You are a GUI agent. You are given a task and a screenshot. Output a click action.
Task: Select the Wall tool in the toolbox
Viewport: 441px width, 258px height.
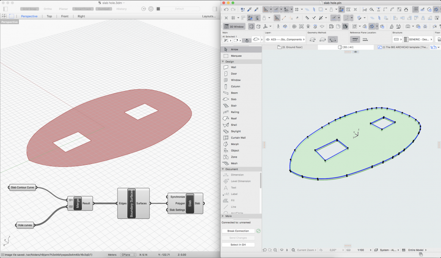click(233, 67)
